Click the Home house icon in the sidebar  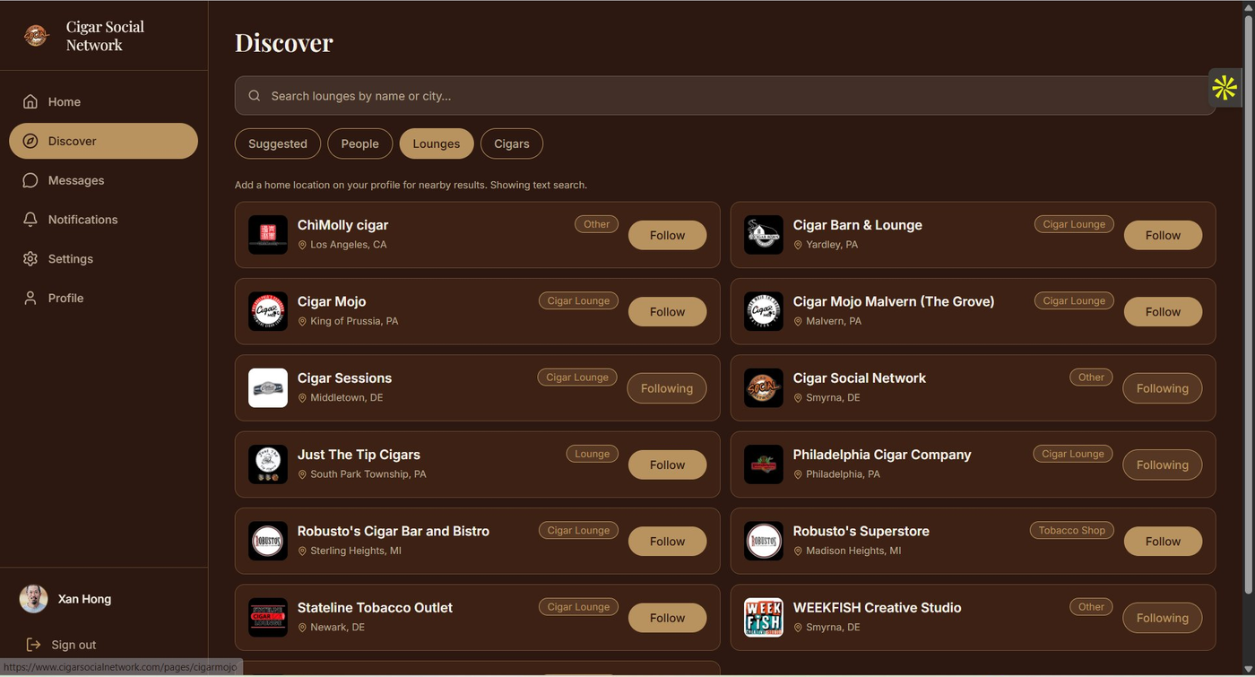coord(30,101)
